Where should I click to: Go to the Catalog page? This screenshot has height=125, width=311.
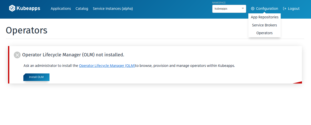tap(82, 9)
